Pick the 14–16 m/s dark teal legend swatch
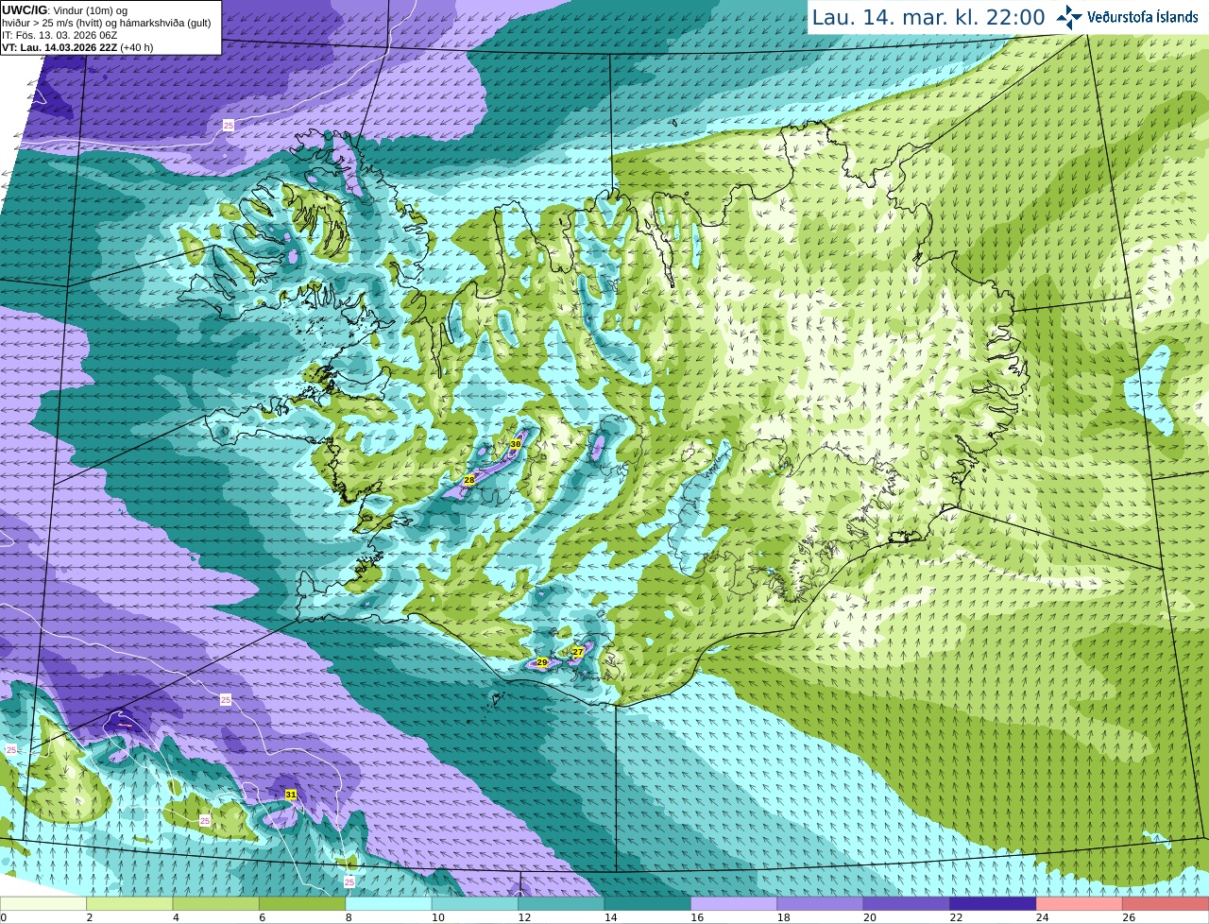This screenshot has height=924, width=1209. coord(648,903)
